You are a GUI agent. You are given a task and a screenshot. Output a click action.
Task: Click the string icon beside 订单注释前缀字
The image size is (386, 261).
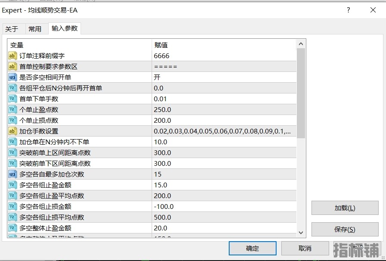pos(12,56)
